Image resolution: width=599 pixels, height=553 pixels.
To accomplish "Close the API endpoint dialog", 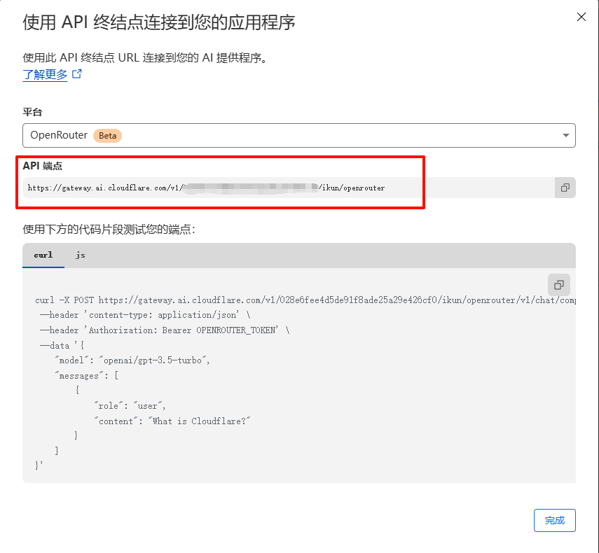I will [x=581, y=17].
